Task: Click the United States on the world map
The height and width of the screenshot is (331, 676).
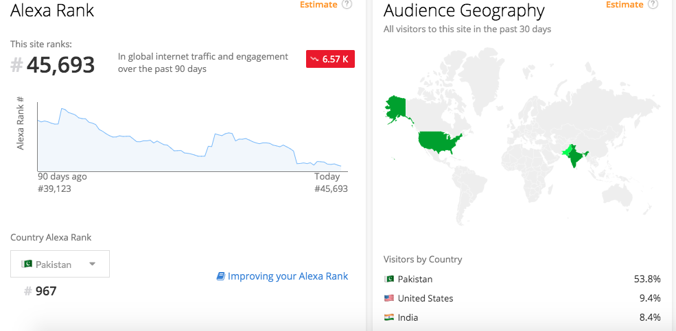Action: (x=438, y=142)
